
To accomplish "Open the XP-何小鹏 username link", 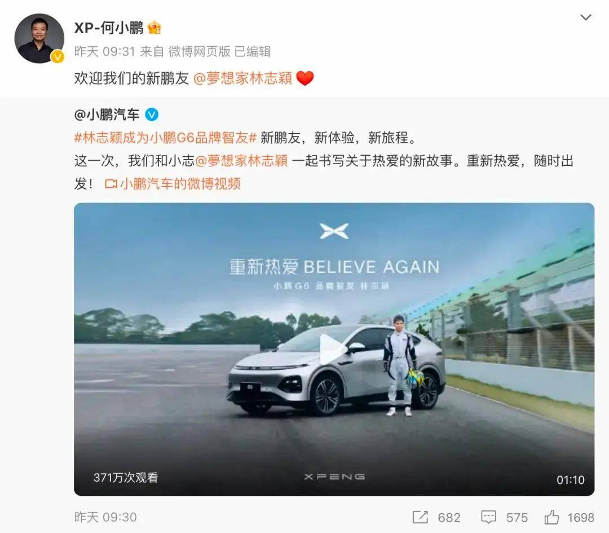I will point(109,28).
